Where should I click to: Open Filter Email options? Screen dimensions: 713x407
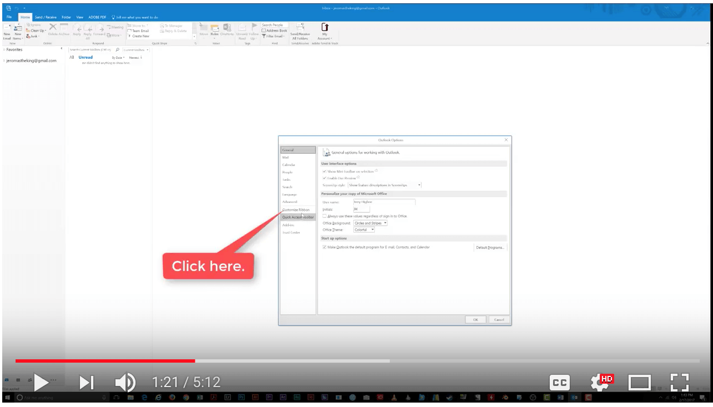273,36
